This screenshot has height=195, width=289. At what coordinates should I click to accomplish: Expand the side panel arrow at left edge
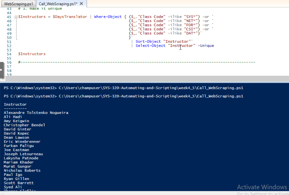point(2,70)
